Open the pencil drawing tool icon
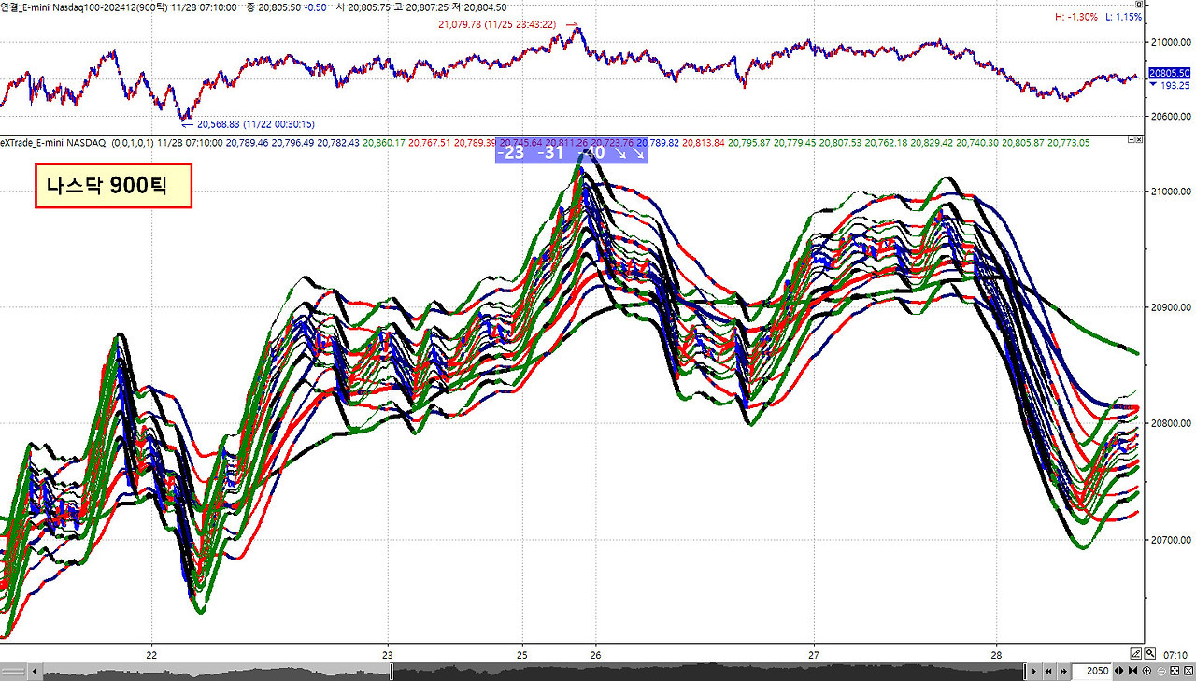This screenshot has height=681, width=1196. point(1136,654)
